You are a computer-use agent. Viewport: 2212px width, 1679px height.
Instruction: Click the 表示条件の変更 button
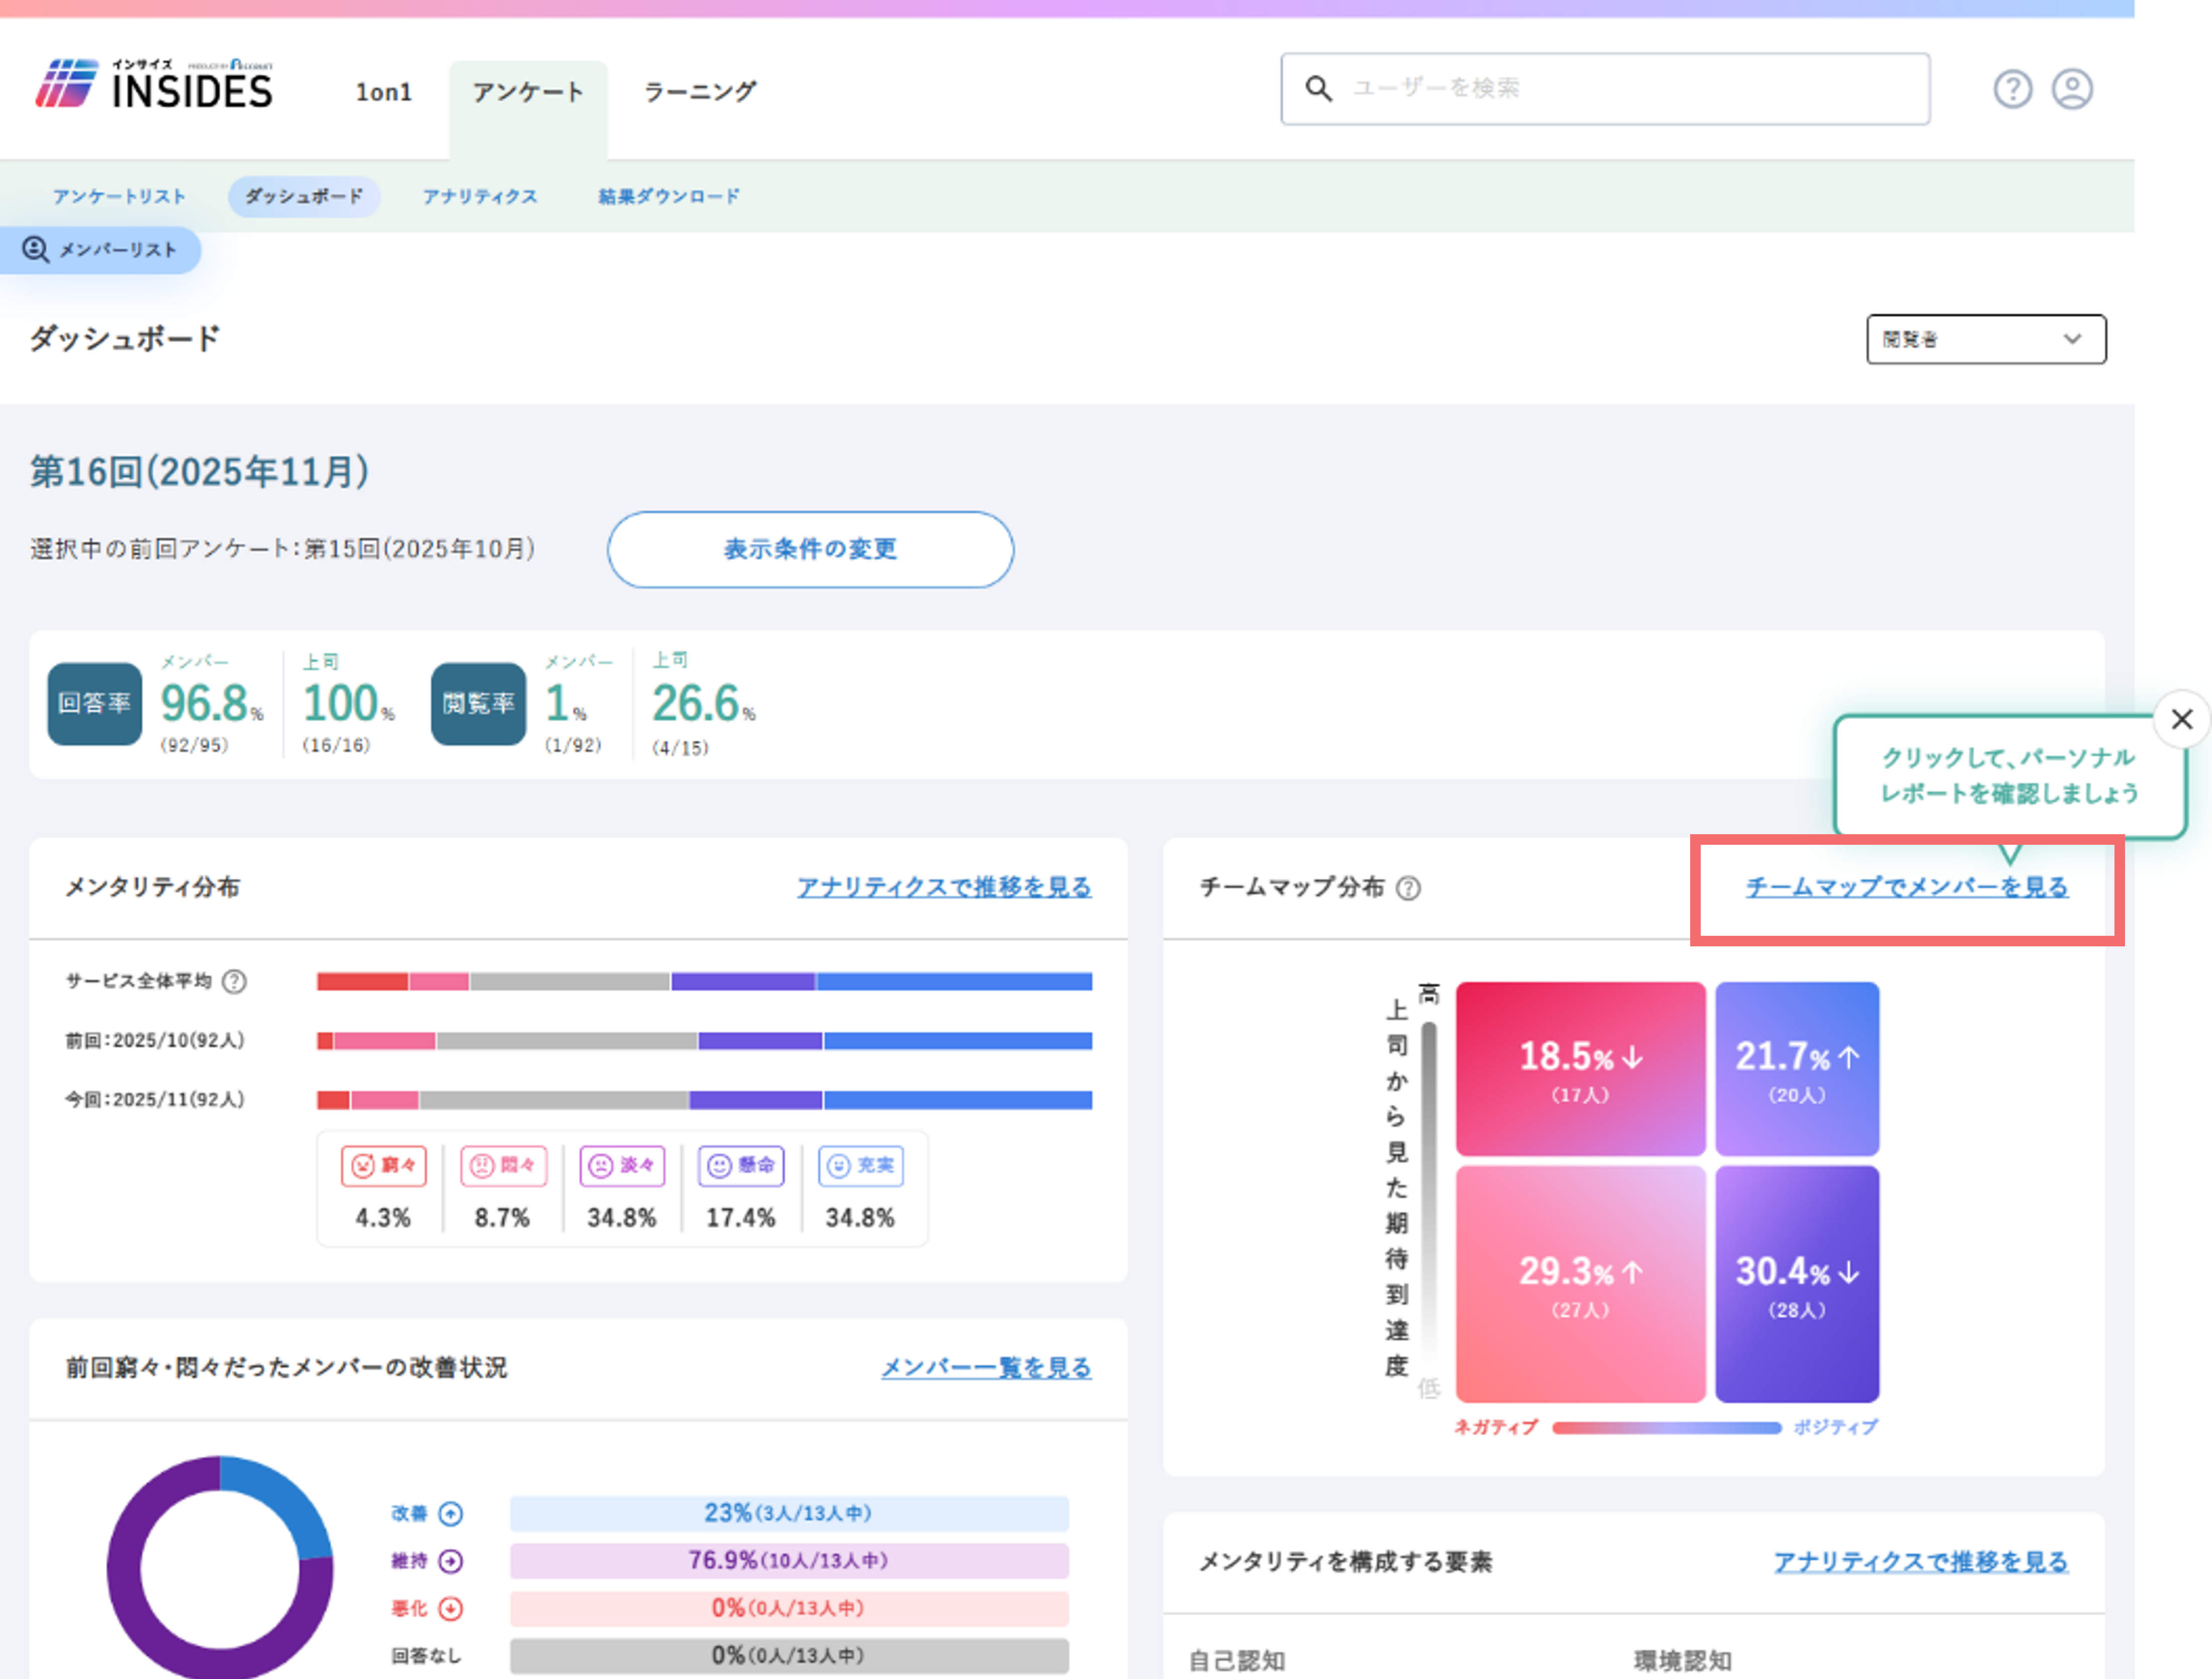click(810, 549)
